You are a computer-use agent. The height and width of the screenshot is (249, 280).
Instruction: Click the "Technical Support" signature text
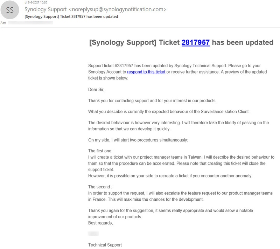pyautogui.click(x=105, y=245)
